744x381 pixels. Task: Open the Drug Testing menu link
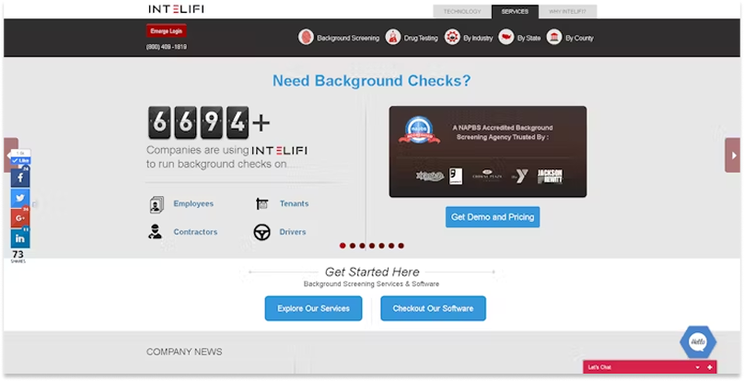pyautogui.click(x=421, y=38)
